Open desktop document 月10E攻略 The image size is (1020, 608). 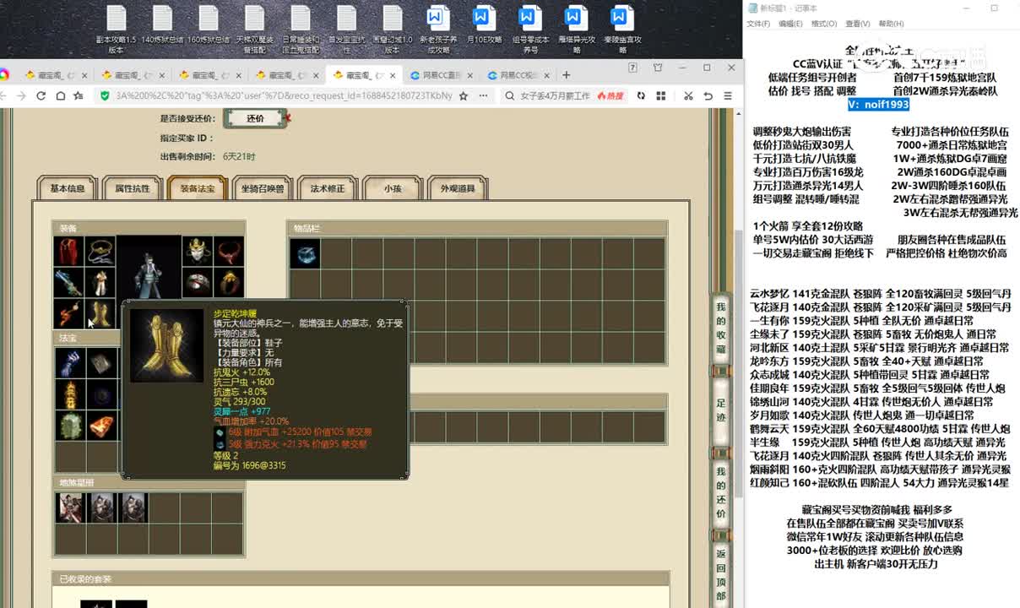[484, 25]
